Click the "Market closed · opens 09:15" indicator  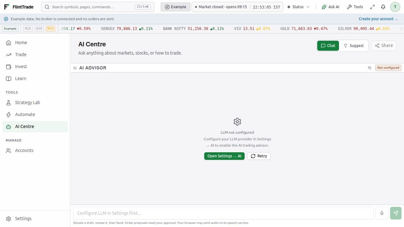pyautogui.click(x=221, y=7)
